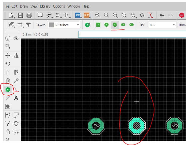Open the Help menu
The width and height of the screenshot is (186, 145).
86,6
